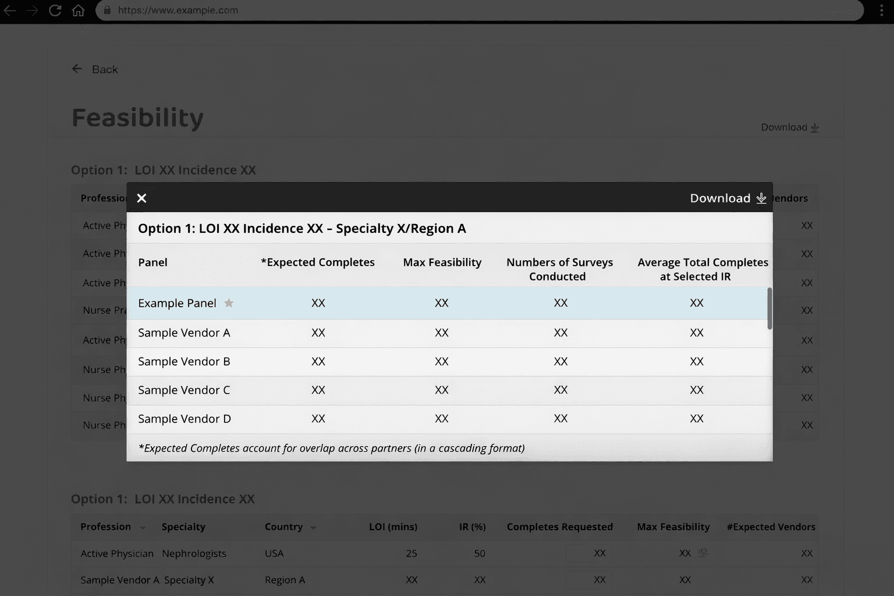Viewport: 894px width, 596px height.
Task: Click the browser back arrow
Action: (9, 10)
